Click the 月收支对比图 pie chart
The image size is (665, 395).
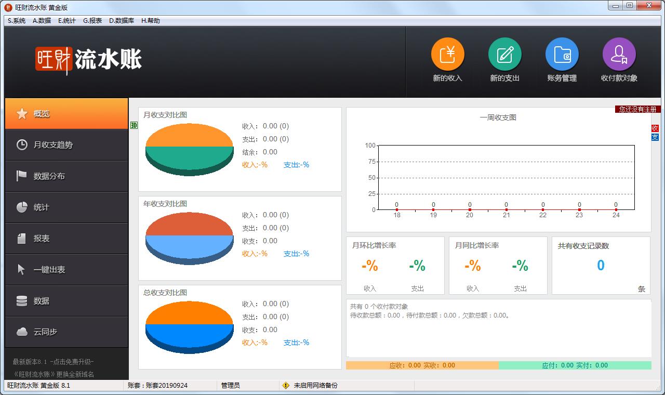pyautogui.click(x=190, y=150)
